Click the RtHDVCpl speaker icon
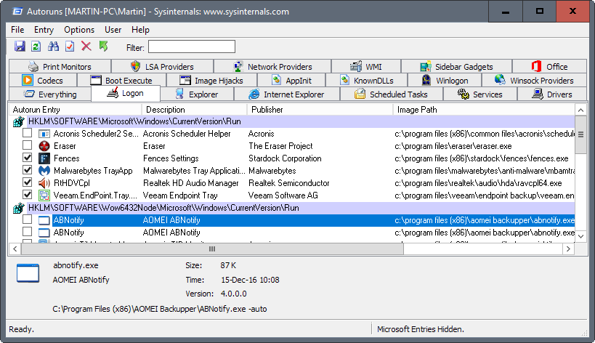 tap(44, 183)
